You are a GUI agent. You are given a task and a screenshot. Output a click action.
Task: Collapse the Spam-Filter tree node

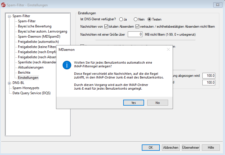tap(9, 16)
